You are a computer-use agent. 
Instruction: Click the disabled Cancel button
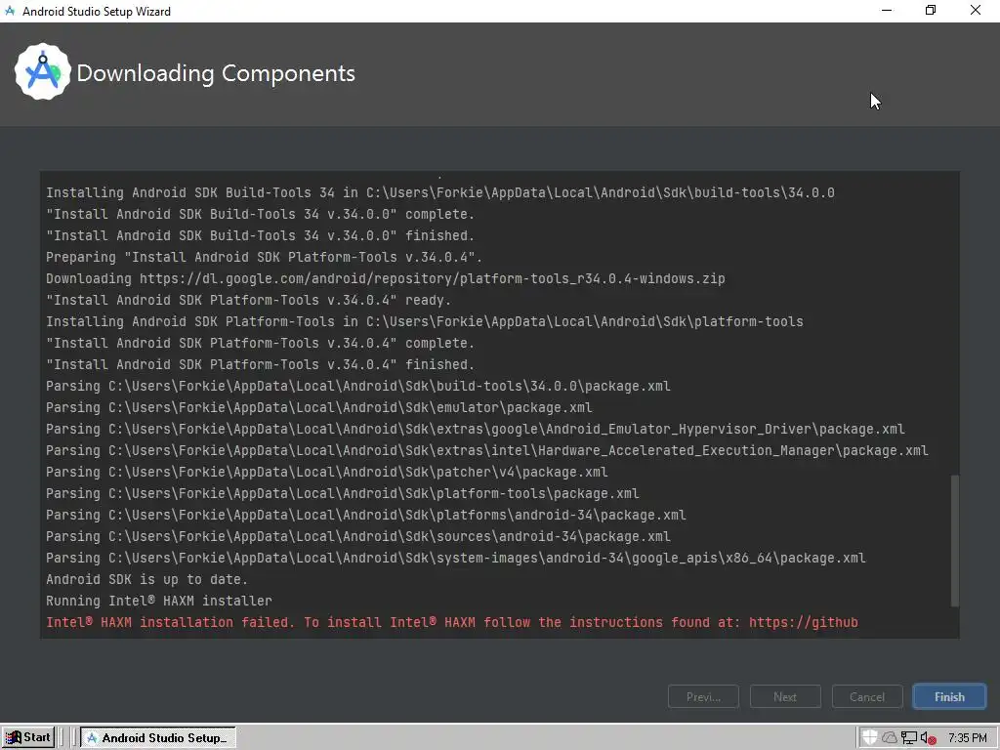(867, 696)
